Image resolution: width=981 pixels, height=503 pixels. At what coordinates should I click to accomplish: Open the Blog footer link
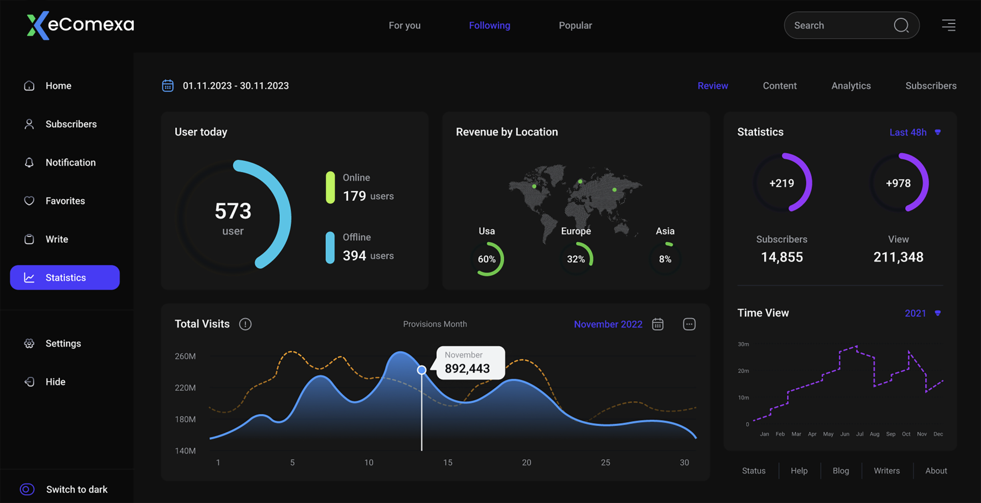[x=841, y=470]
